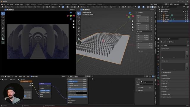Open the Help menu

[x=21, y=4]
